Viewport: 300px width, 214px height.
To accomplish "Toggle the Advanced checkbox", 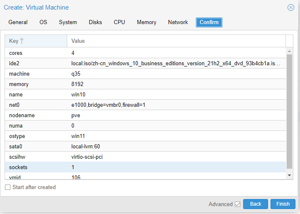I will tap(237, 204).
